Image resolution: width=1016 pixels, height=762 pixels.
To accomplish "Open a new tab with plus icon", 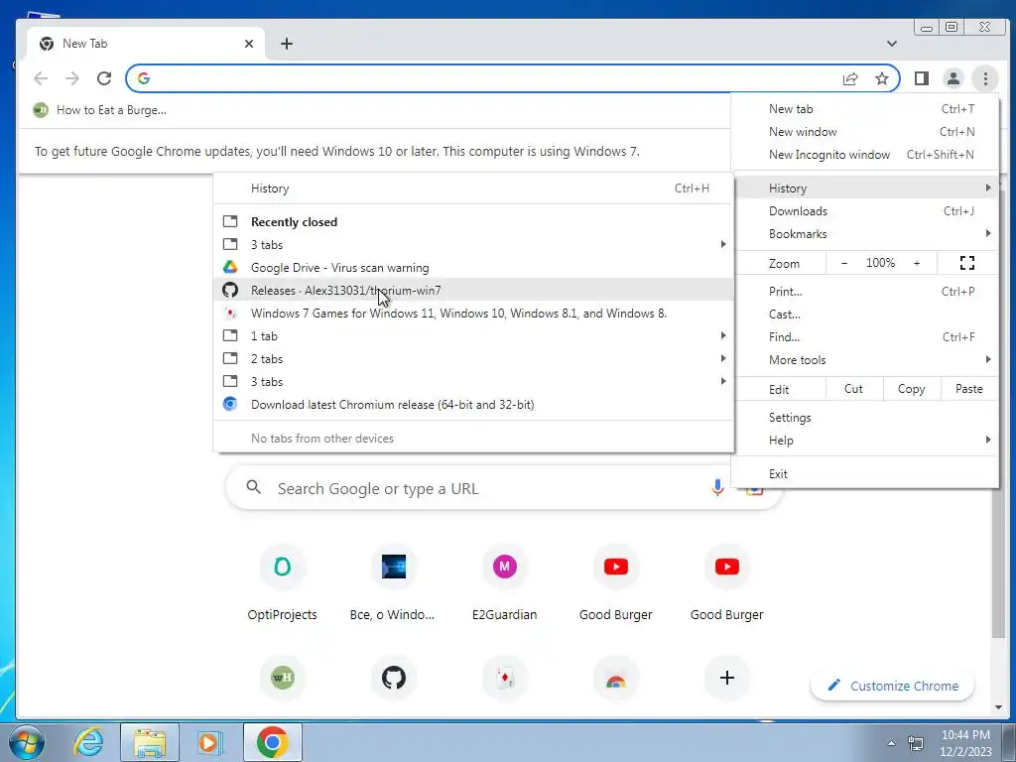I will click(287, 44).
